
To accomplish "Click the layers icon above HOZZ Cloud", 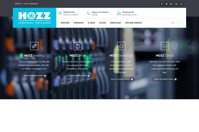I will point(165,46).
